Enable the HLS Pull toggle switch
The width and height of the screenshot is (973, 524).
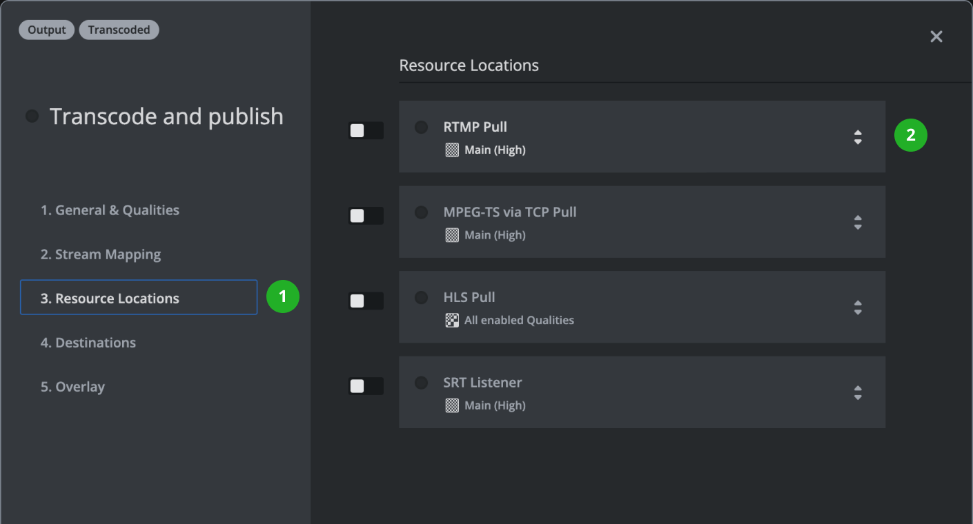(366, 301)
